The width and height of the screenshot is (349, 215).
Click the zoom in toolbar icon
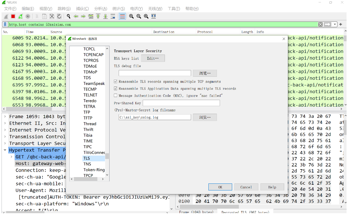pyautogui.click(x=131, y=16)
